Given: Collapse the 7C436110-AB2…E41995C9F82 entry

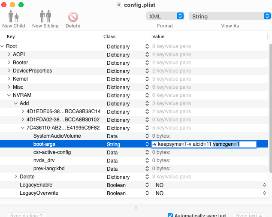Looking at the screenshot, I should click(23, 128).
